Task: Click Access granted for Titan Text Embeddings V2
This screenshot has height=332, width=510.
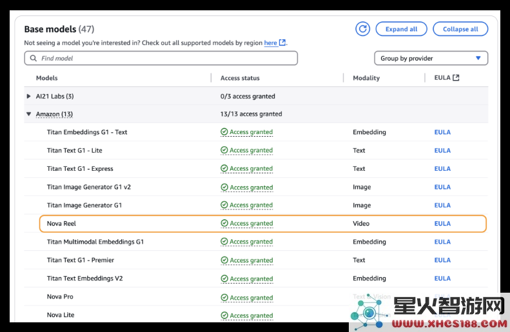Action: [x=247, y=278]
